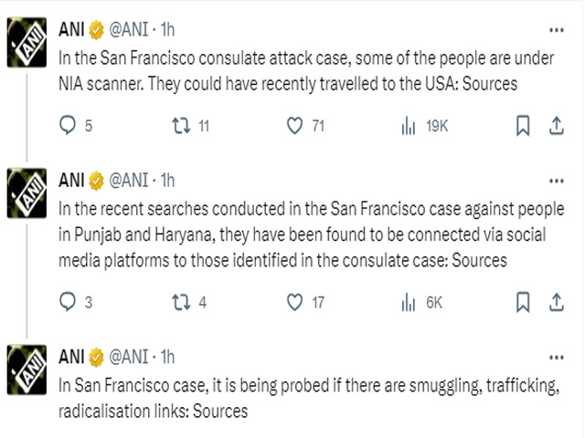Open ANI display name on third tweet
Viewport: 585px width, 438px height.
pos(71,357)
